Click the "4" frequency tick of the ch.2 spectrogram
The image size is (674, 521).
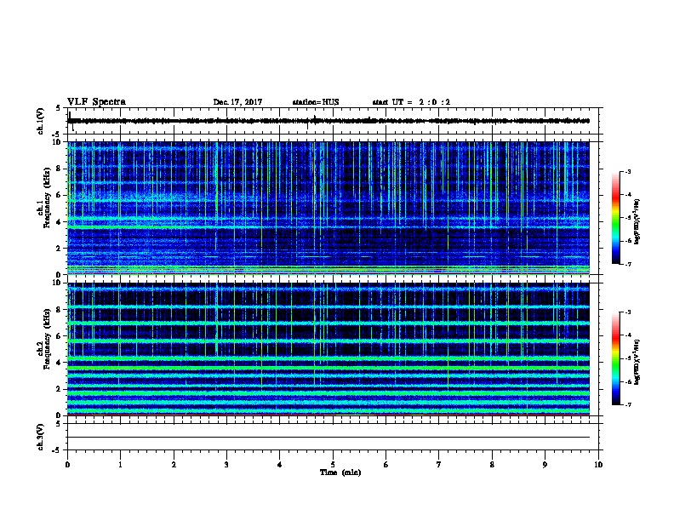point(60,363)
